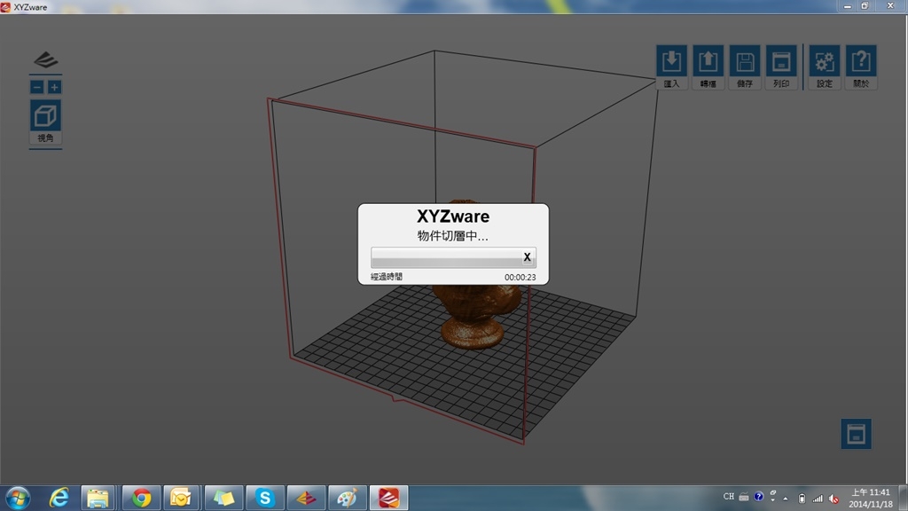Open Sticky Notes from the taskbar
Screen dimensions: 908x511
[223, 499]
